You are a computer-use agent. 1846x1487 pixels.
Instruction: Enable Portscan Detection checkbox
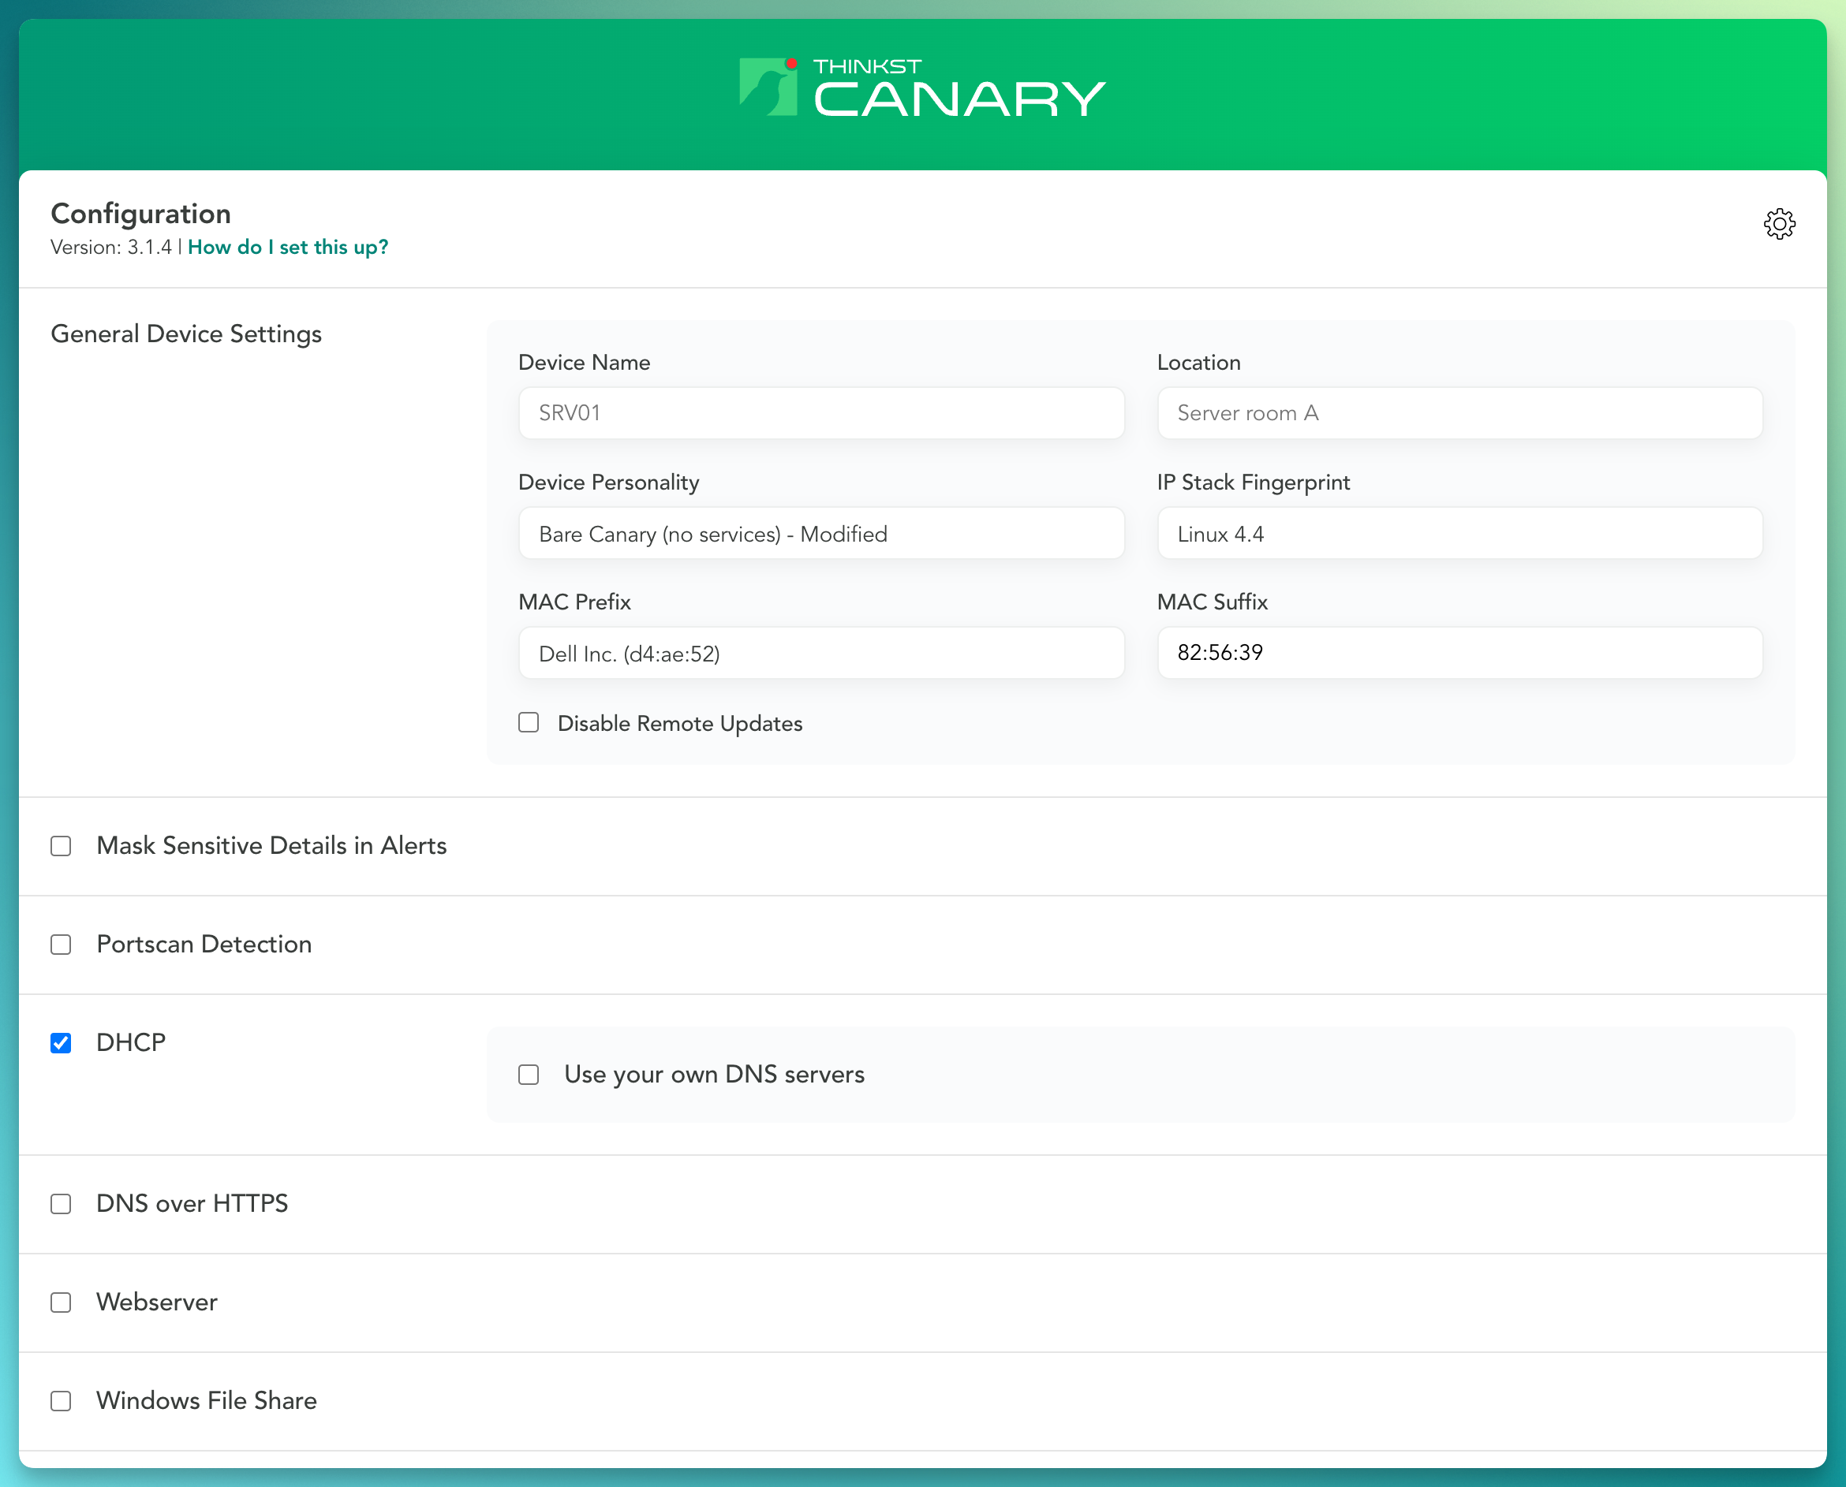61,945
